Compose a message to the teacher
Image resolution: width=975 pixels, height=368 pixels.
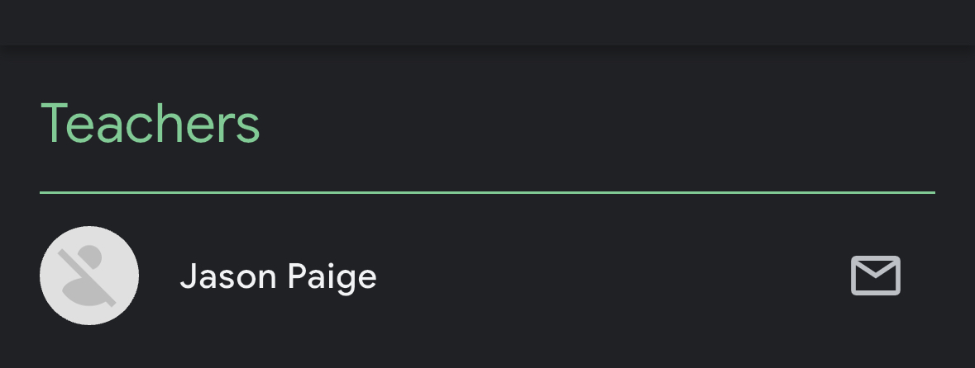point(875,276)
